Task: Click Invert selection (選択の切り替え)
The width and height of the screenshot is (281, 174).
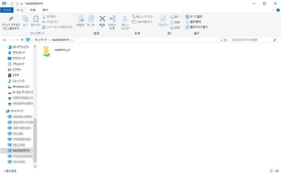Action: [x=196, y=27]
